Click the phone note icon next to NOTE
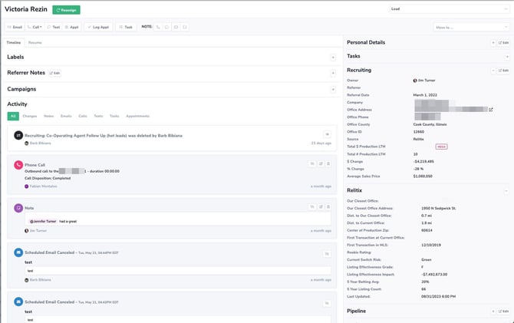Viewport: 514px width, 323px height. [158, 27]
